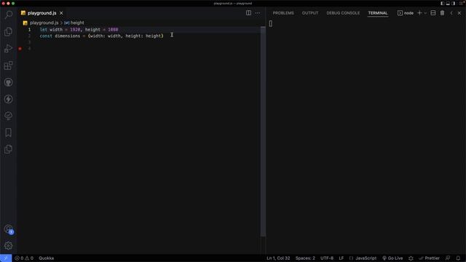Show errors and warnings count

click(24, 258)
